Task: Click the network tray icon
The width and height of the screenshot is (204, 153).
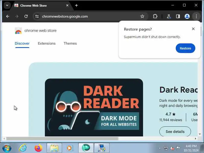Action: [x=166, y=148]
